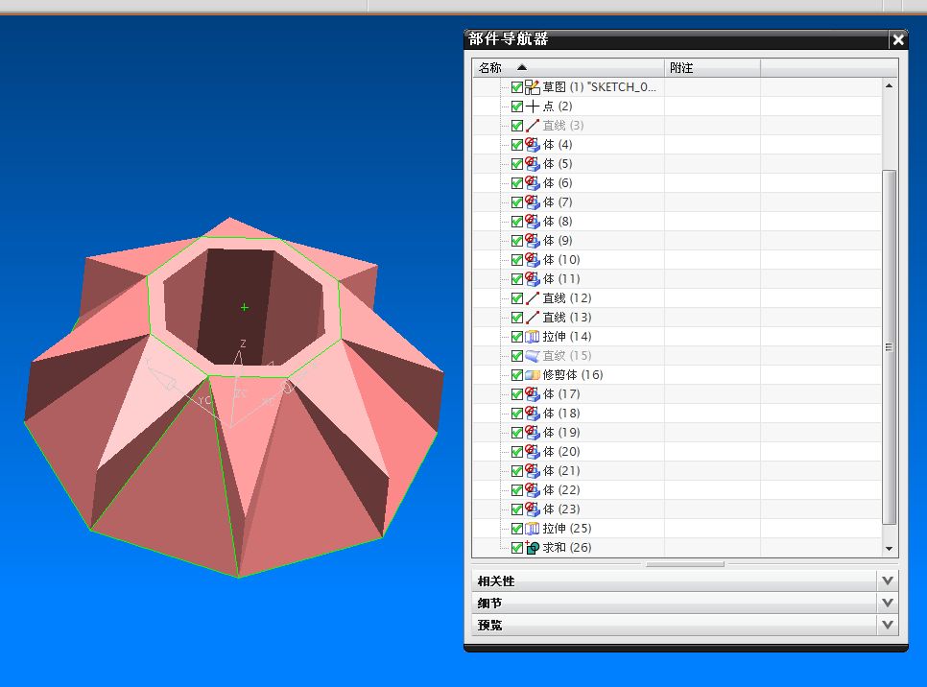The image size is (927, 687).
Task: Select the 拉伸 (14) feature name
Action: pyautogui.click(x=567, y=337)
